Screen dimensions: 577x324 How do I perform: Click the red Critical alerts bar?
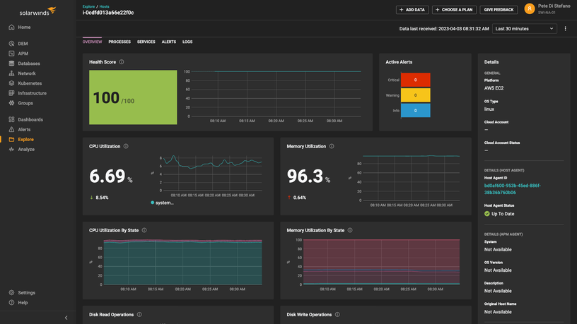tap(415, 80)
